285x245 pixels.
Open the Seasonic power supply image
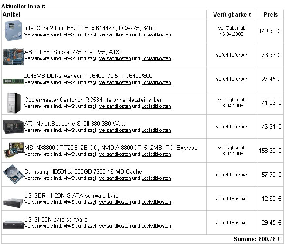coord(14,127)
